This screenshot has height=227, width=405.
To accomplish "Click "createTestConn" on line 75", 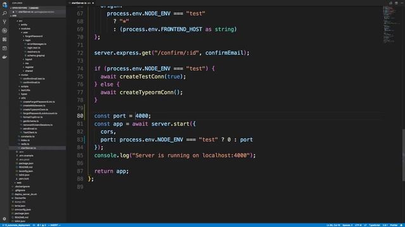I will [x=142, y=76].
